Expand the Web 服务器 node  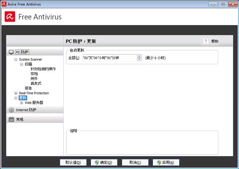tap(22, 103)
